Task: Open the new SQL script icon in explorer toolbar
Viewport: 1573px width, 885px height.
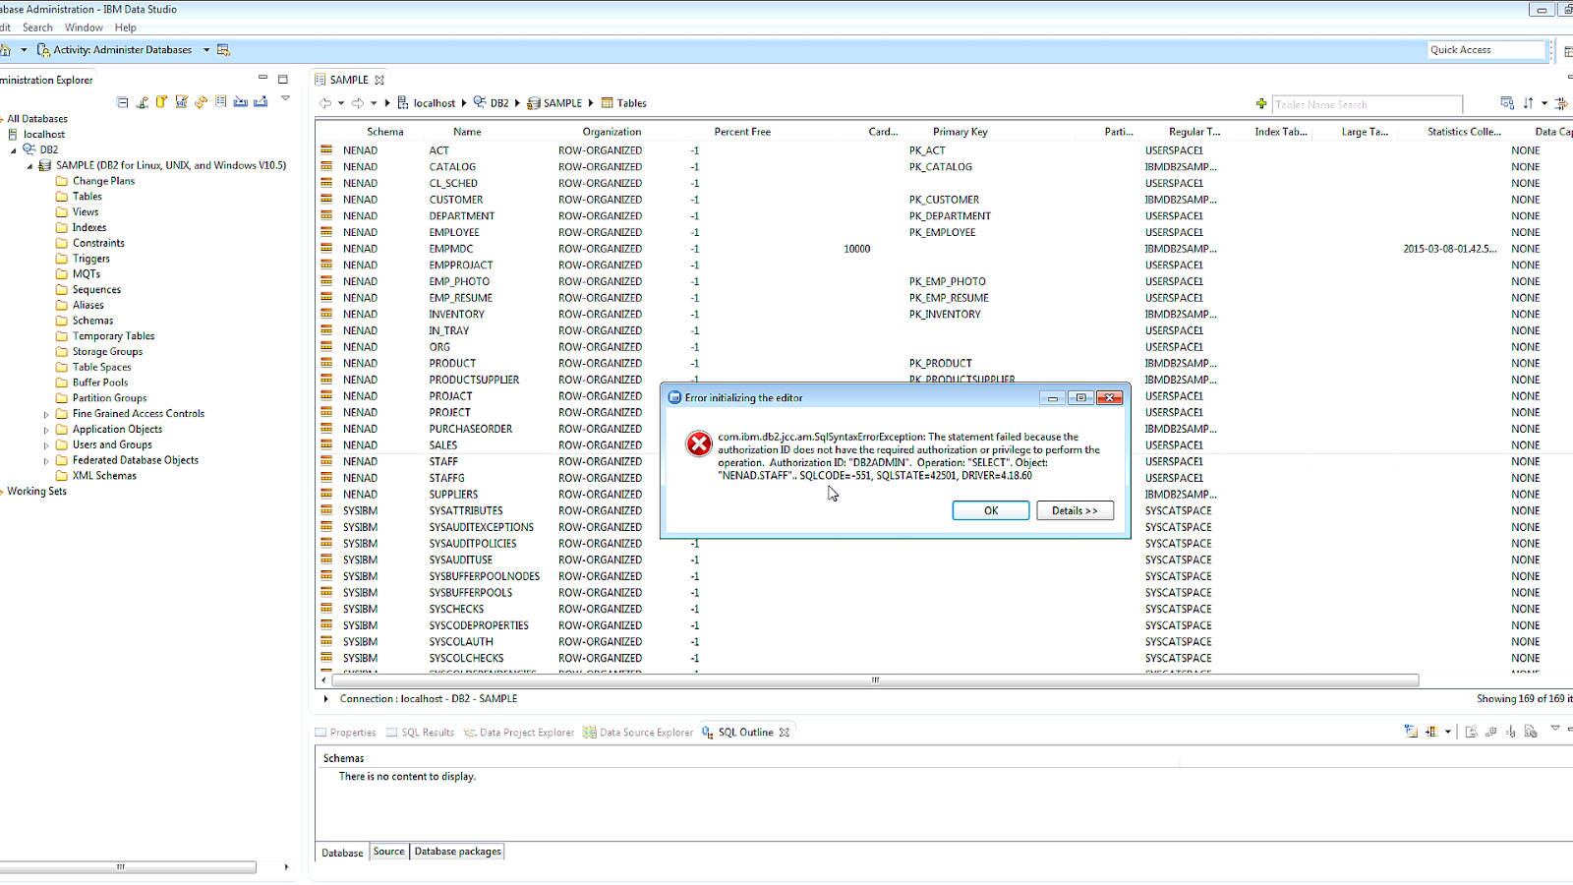Action: [x=182, y=102]
